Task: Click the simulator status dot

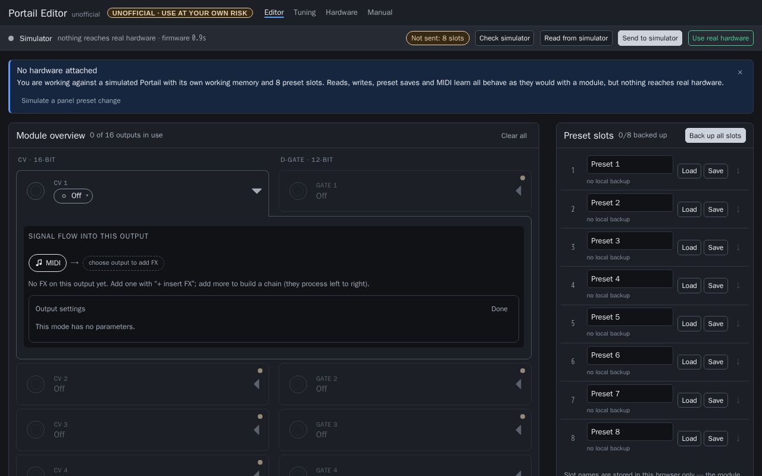Action: point(11,38)
